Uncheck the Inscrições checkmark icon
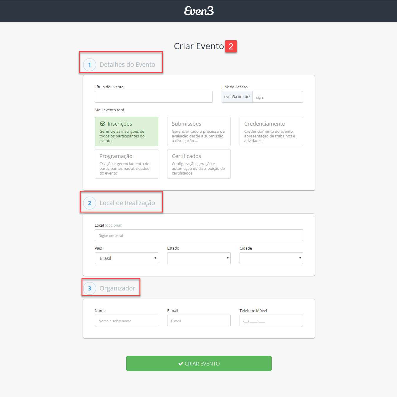This screenshot has height=397, width=397. (103, 124)
